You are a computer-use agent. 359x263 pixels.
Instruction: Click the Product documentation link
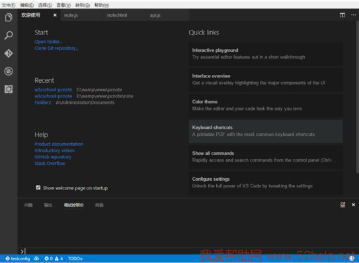pos(59,144)
